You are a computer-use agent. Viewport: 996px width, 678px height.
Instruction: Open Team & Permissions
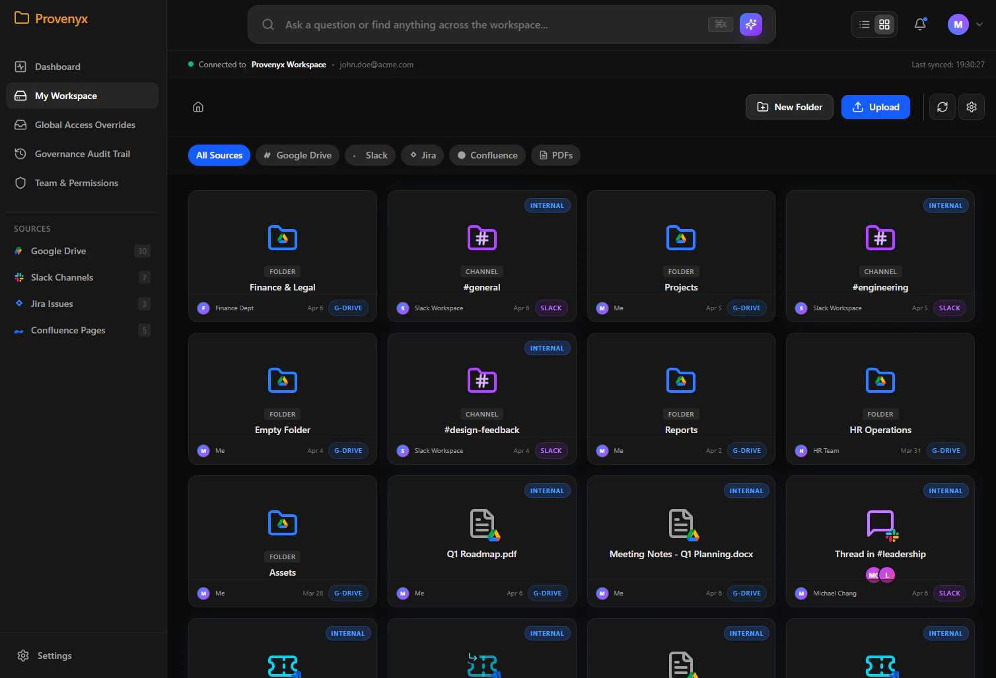pyautogui.click(x=82, y=183)
